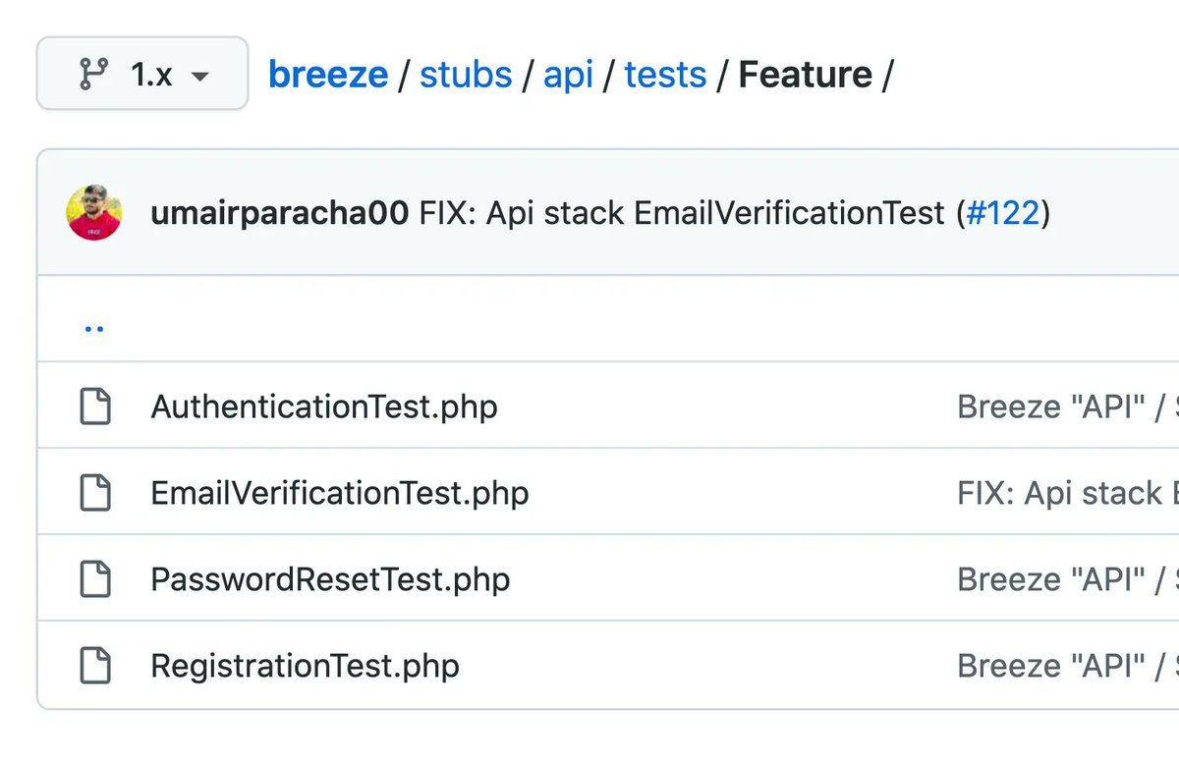Click the git branch icon

(94, 75)
